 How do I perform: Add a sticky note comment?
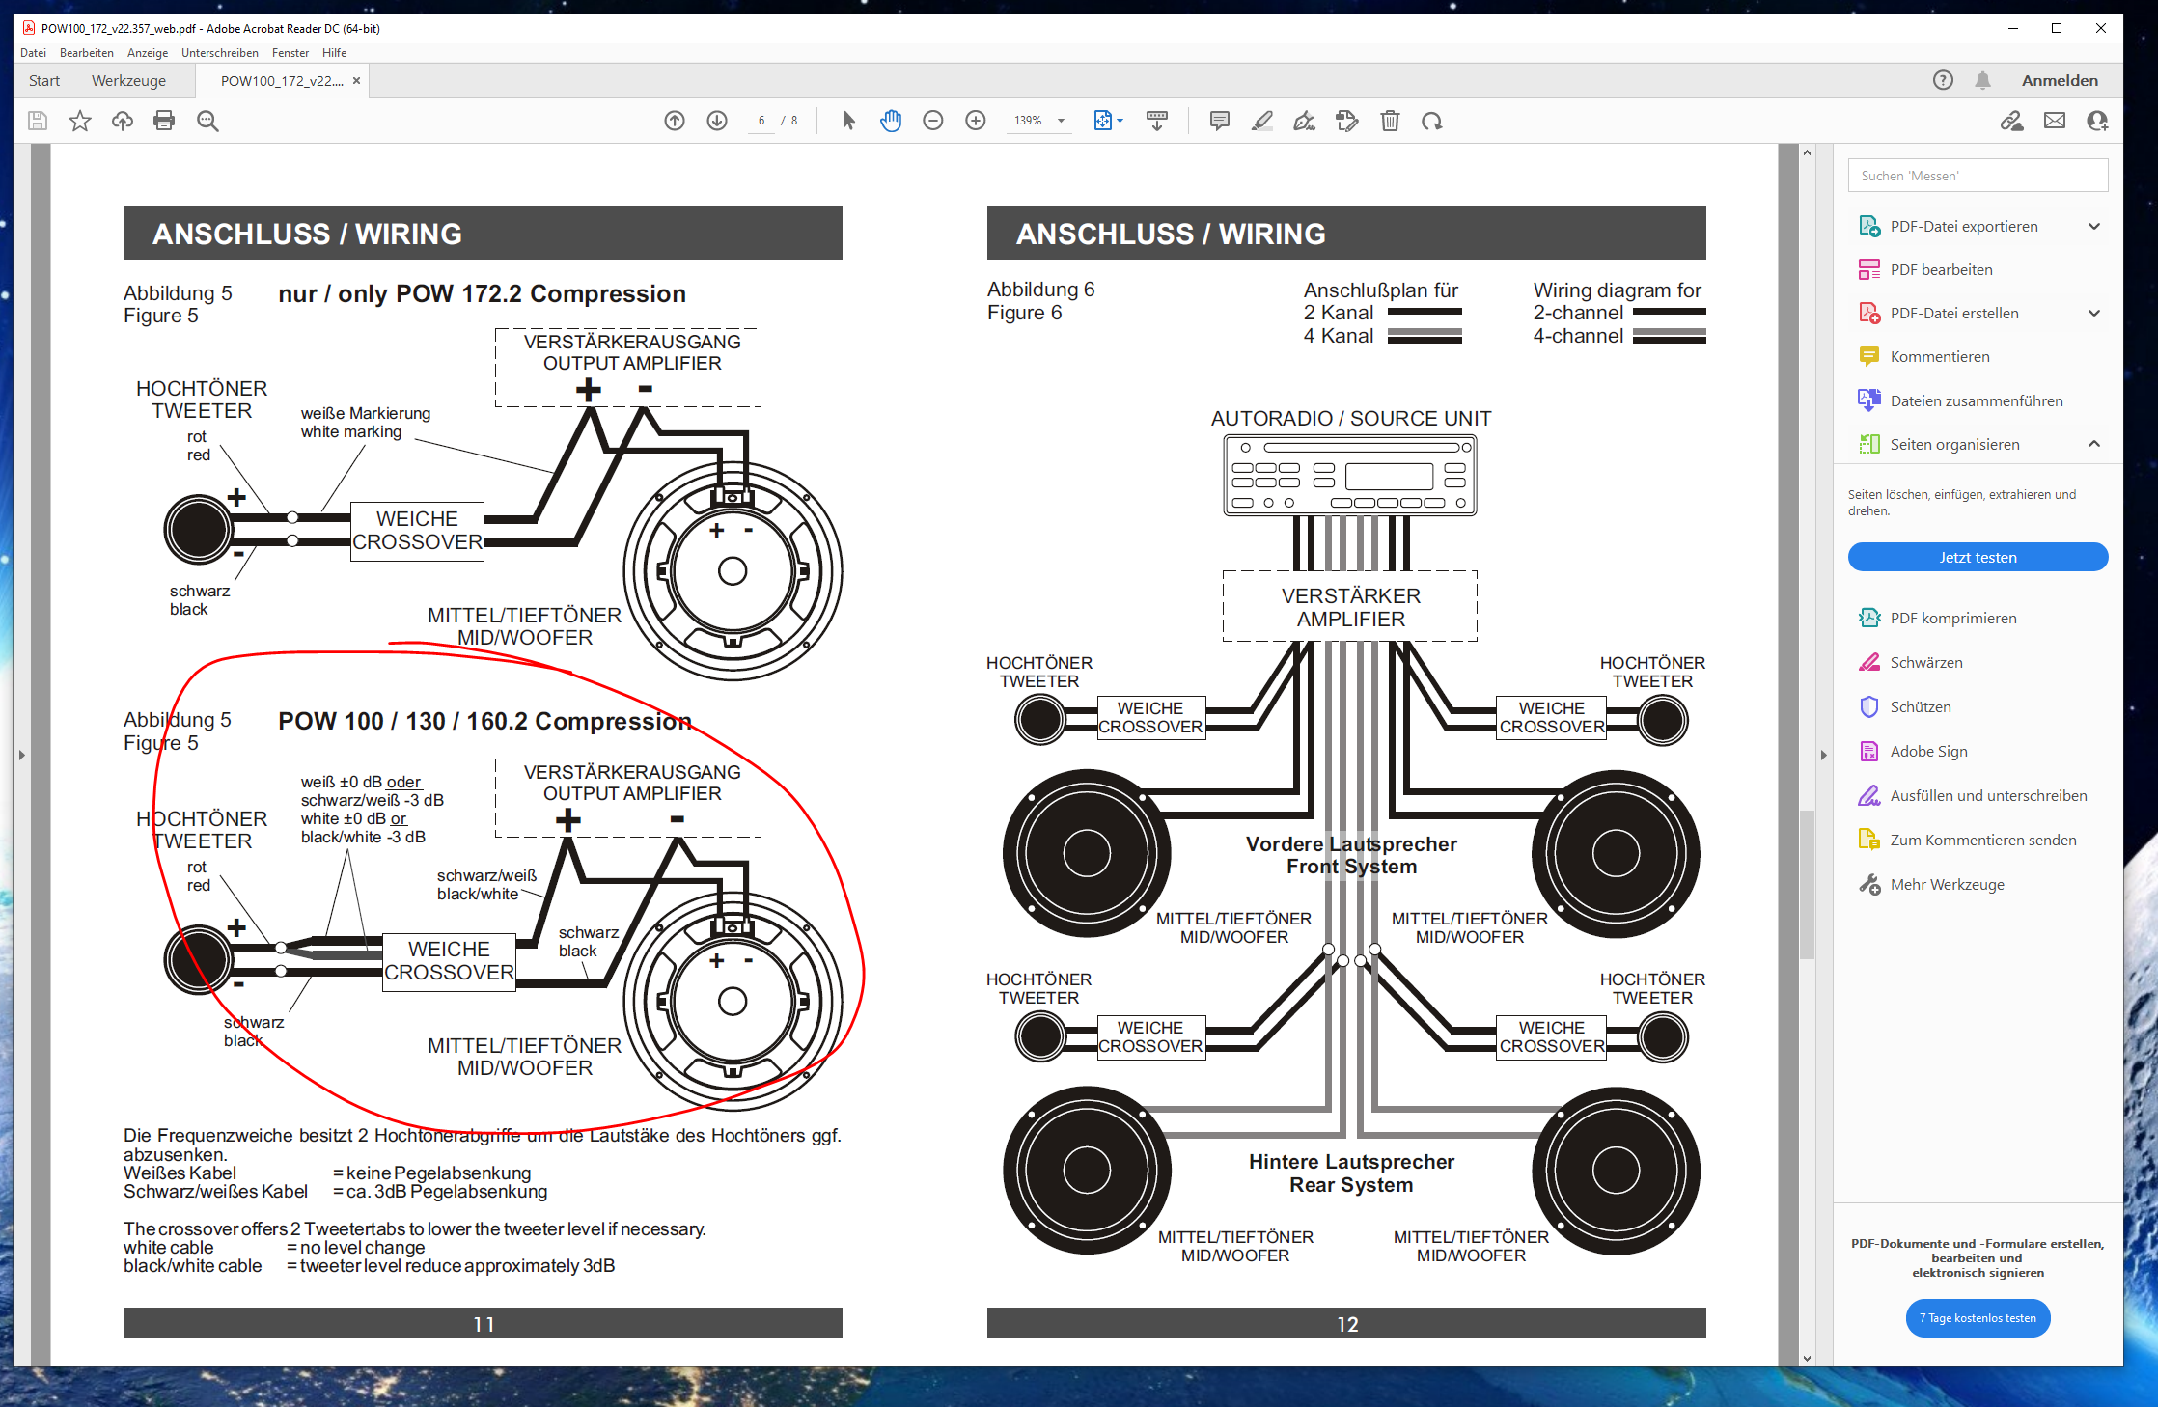point(1219,121)
